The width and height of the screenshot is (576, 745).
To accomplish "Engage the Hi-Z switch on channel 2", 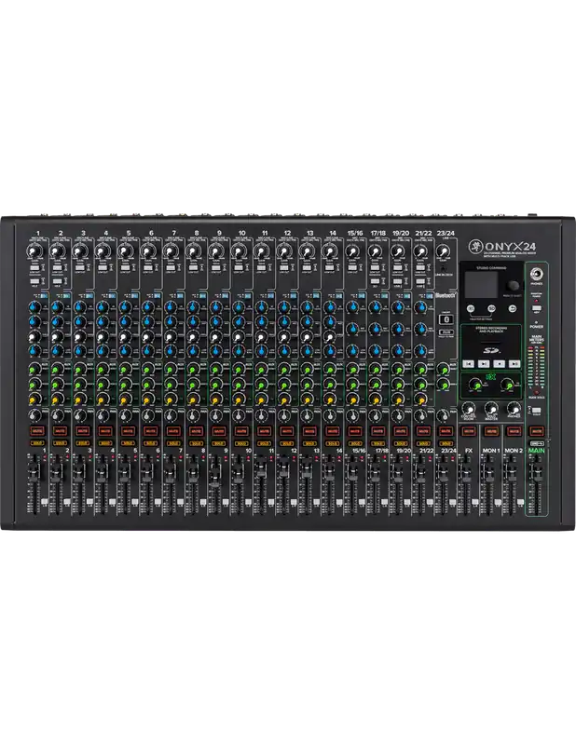I will (x=58, y=281).
